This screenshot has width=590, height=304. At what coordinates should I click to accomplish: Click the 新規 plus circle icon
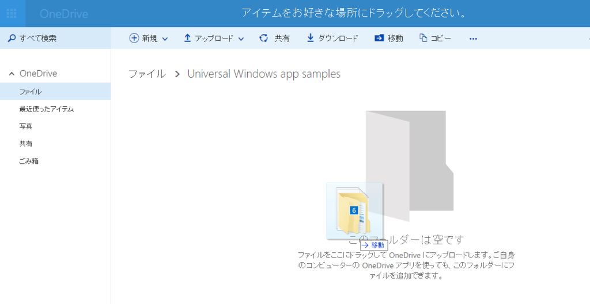click(x=134, y=38)
